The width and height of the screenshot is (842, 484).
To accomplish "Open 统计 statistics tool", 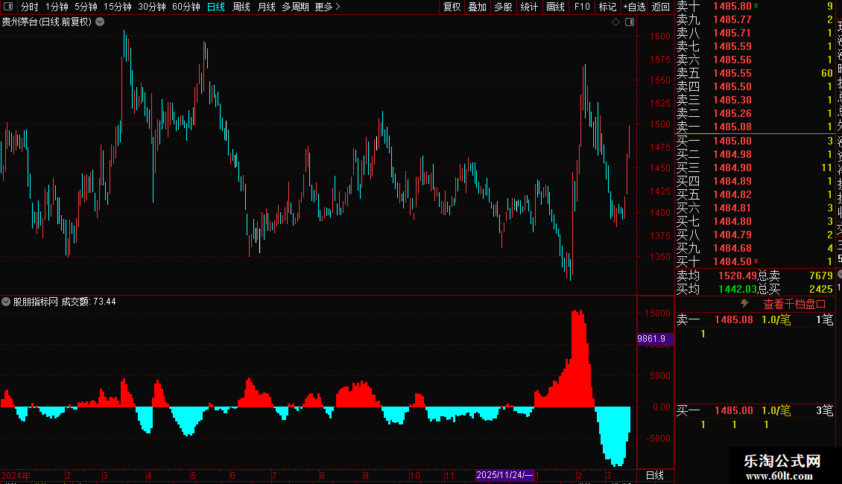I will (529, 7).
